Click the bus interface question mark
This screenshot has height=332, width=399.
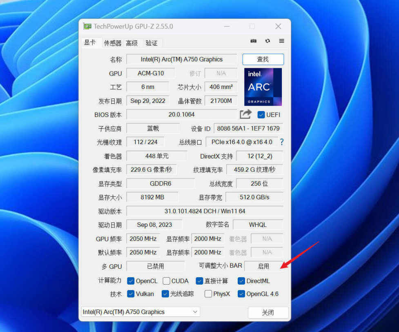(x=282, y=142)
